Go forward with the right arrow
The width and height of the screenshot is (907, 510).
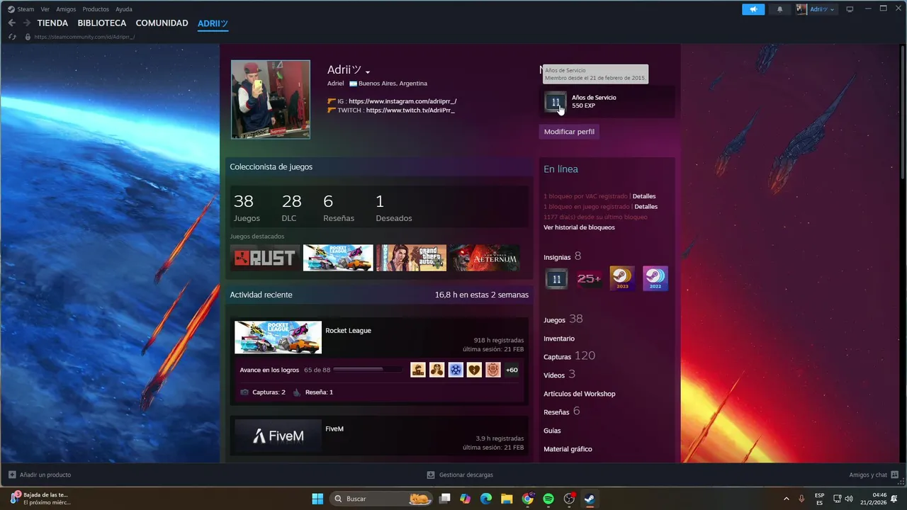[x=27, y=23]
